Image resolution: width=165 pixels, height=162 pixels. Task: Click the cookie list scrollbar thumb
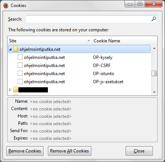click(x=154, y=73)
